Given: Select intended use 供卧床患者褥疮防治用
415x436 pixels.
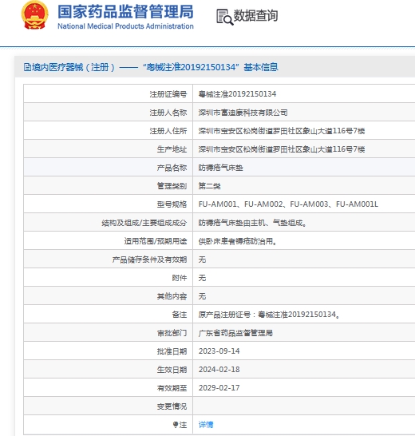Looking at the screenshot, I should 237,241.
